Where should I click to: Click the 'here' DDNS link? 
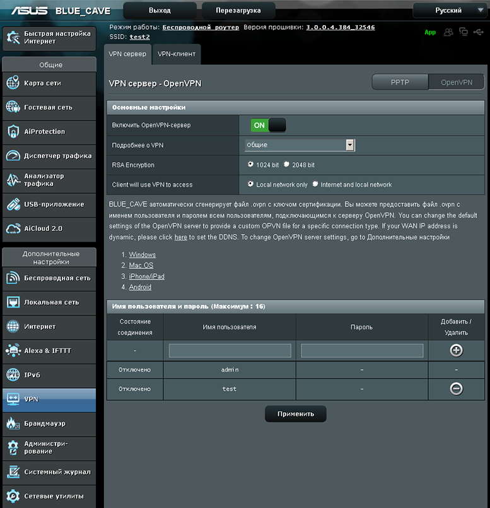pos(181,237)
